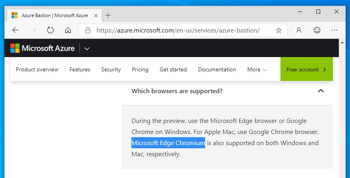Click the green Free account button
Screen dimensions: 350x178
tap(306, 69)
